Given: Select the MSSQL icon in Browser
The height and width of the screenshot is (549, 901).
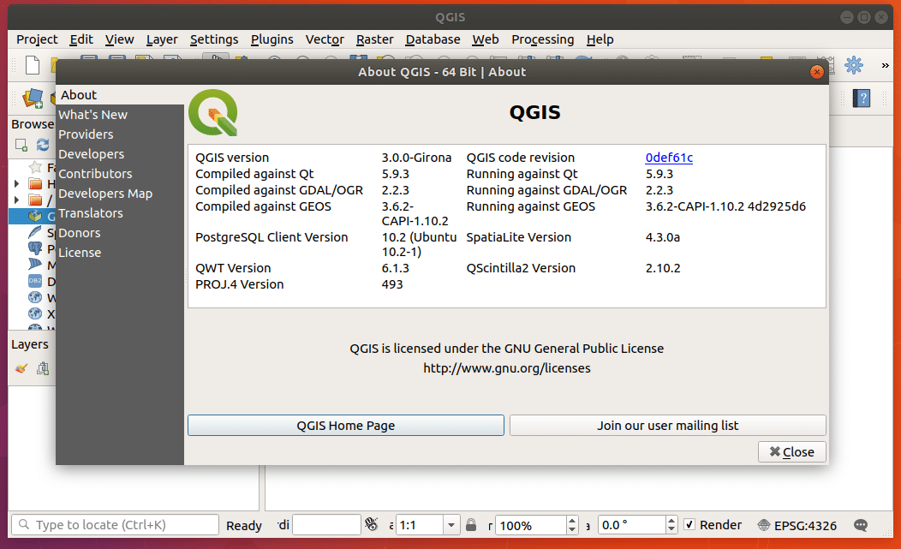Looking at the screenshot, I should point(35,265).
